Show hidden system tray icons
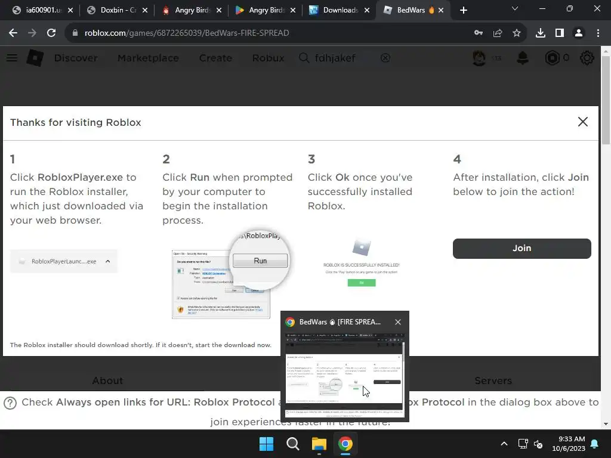Screen dimensions: 611x458 (x=504, y=444)
